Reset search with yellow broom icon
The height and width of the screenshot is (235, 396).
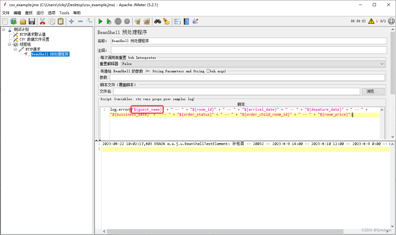[x=167, y=21]
